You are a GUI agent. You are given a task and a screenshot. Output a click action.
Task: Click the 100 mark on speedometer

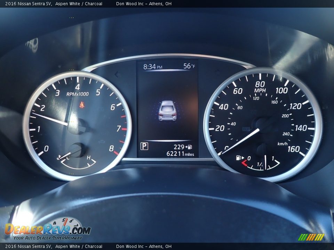point(281,91)
